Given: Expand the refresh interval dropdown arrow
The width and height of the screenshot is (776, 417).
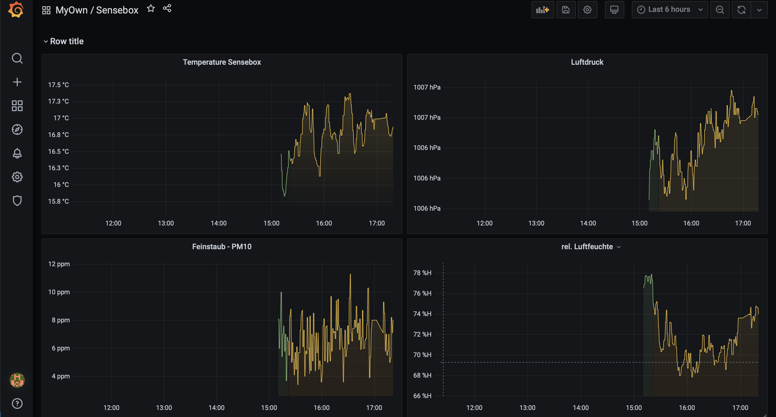Looking at the screenshot, I should pyautogui.click(x=759, y=10).
